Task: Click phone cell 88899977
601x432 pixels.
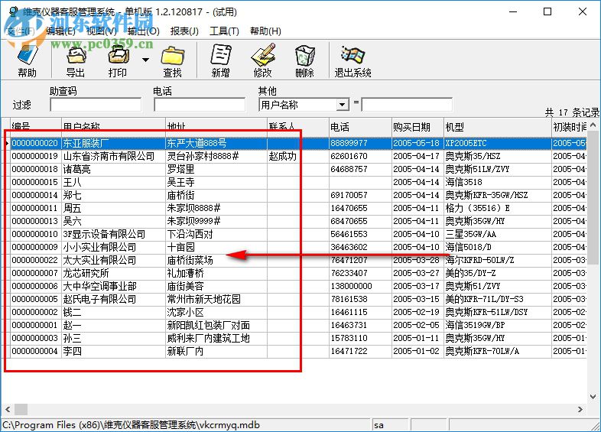Action: click(x=360, y=143)
